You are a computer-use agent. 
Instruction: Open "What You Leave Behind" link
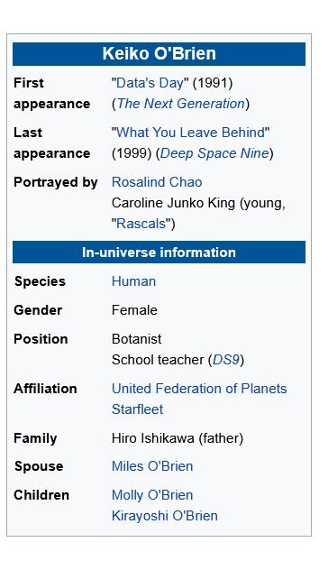[190, 133]
